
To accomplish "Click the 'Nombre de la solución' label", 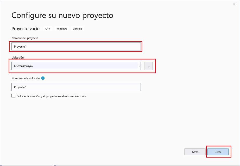I will click(26, 78).
